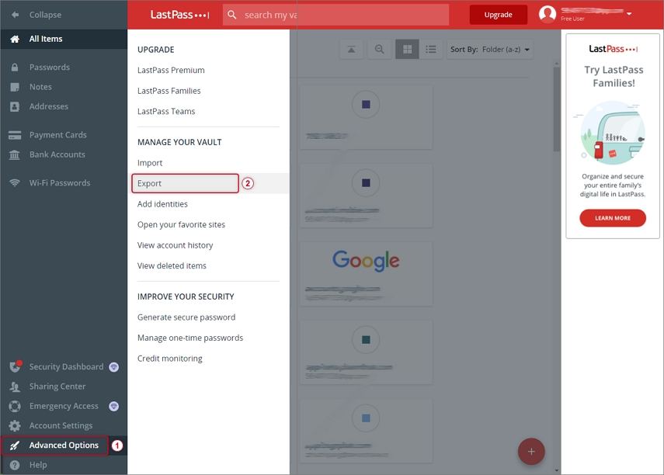The width and height of the screenshot is (664, 475).
Task: Open Emergency Access lifebuoy icon
Action: [x=15, y=407]
